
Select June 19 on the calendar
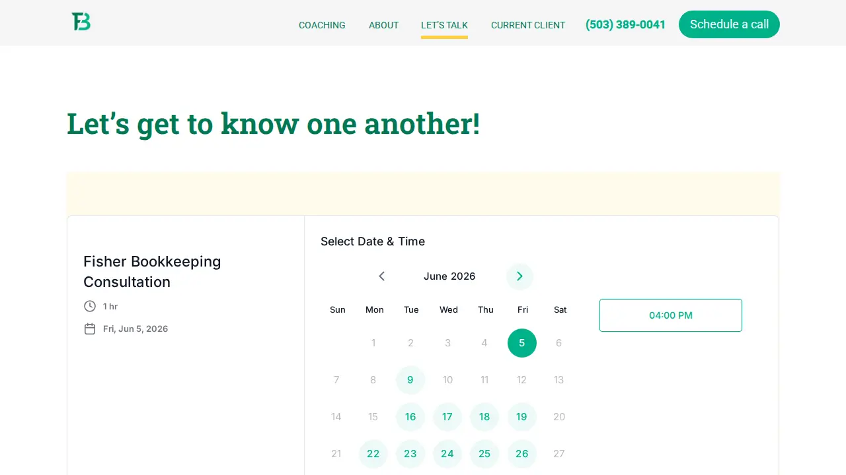tap(522, 417)
